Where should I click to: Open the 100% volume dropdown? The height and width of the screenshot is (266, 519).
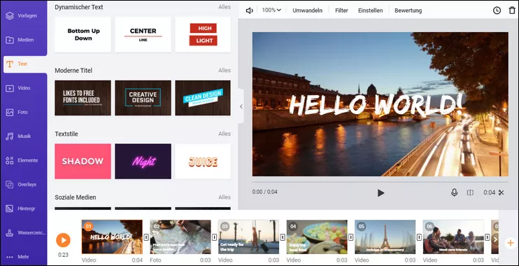click(x=271, y=10)
